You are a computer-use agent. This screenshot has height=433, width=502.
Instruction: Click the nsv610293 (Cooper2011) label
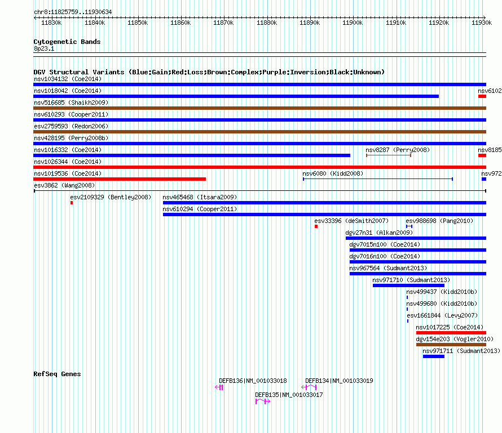[71, 114]
